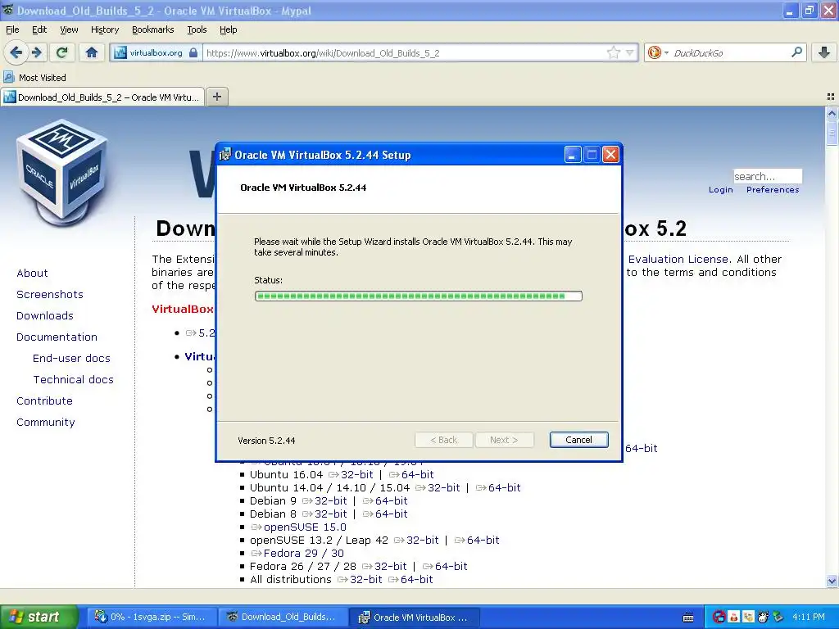Open the Evaluation License link
The image size is (839, 629).
[678, 259]
